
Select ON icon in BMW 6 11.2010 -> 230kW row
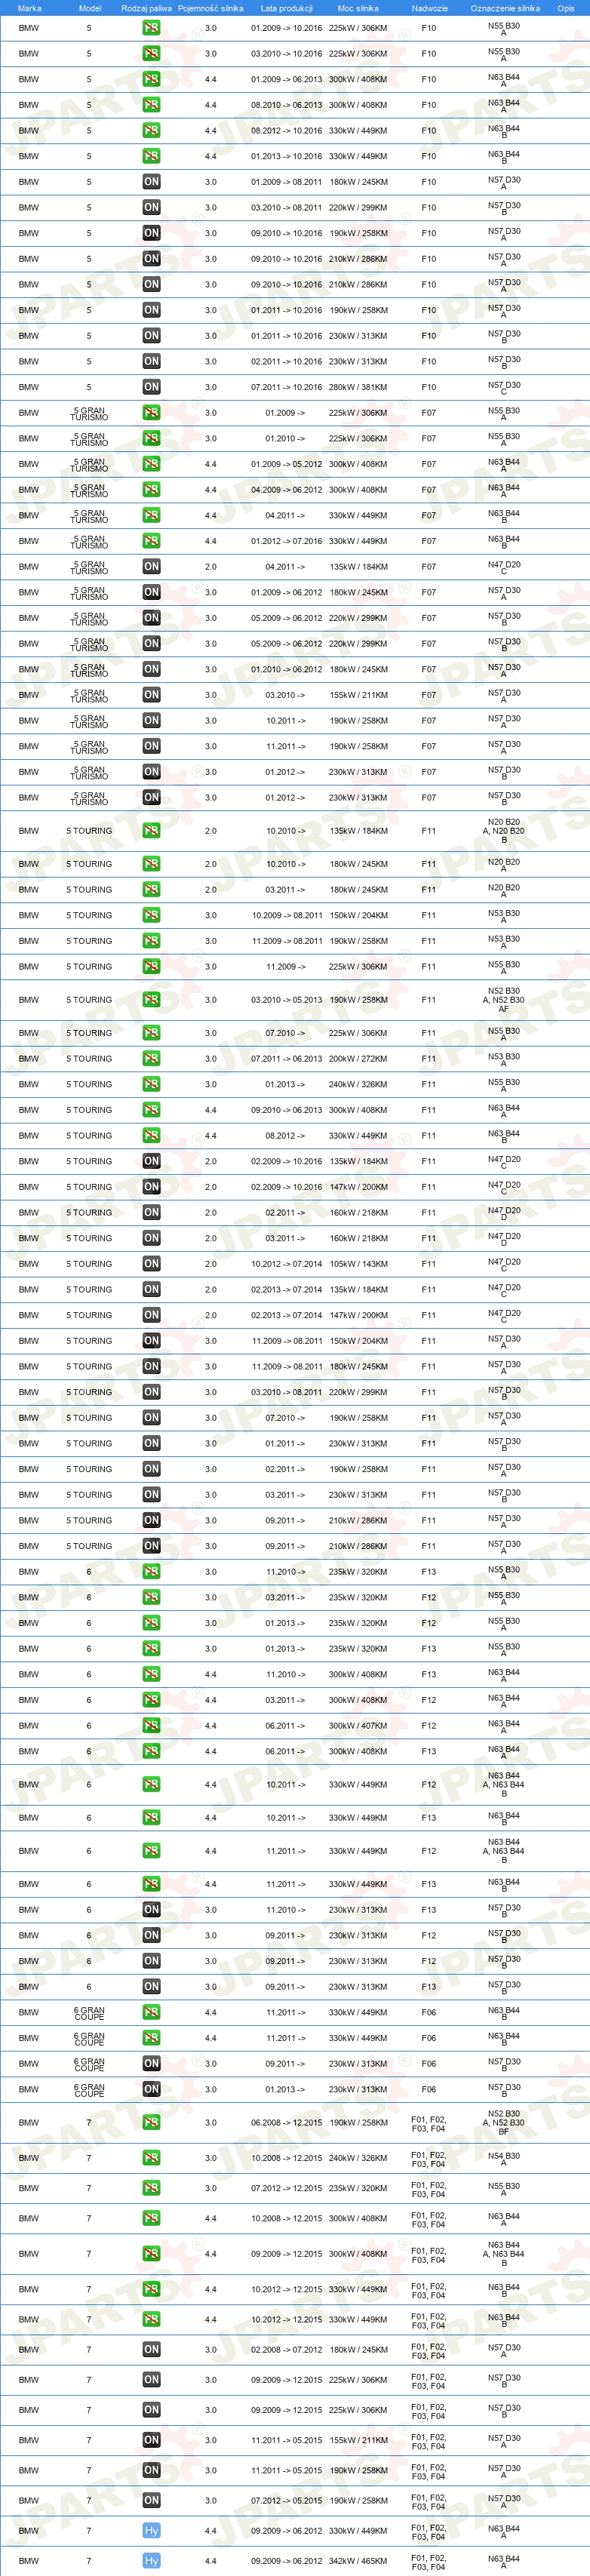tap(151, 1910)
